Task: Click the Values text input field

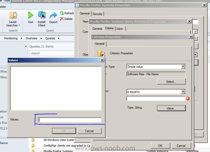Action: coord(70,120)
